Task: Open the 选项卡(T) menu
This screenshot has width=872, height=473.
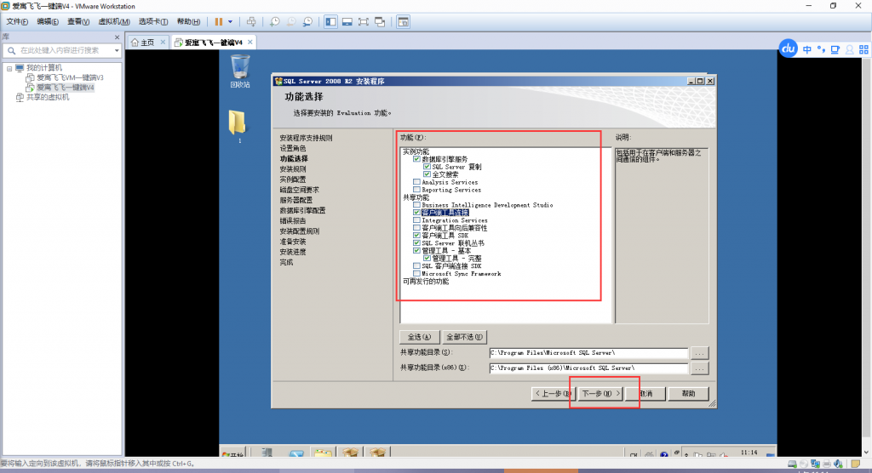Action: [x=153, y=21]
